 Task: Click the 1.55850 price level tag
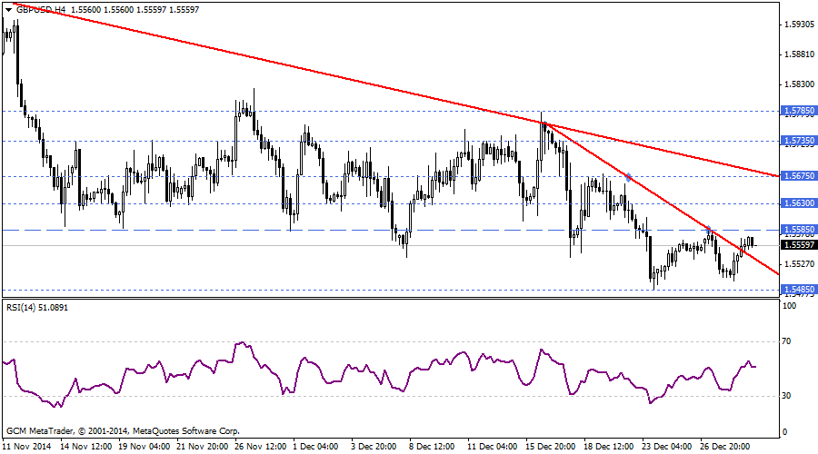click(797, 231)
